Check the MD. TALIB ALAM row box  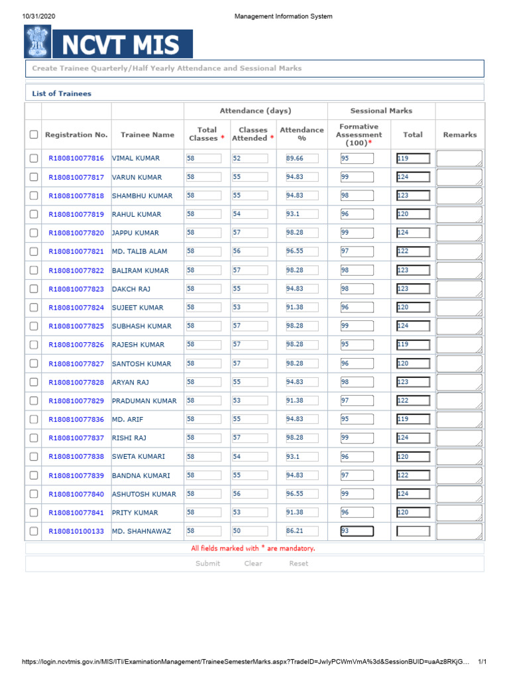pyautogui.click(x=34, y=251)
